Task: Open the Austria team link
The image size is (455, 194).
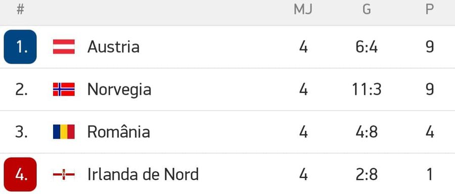Action: point(113,46)
